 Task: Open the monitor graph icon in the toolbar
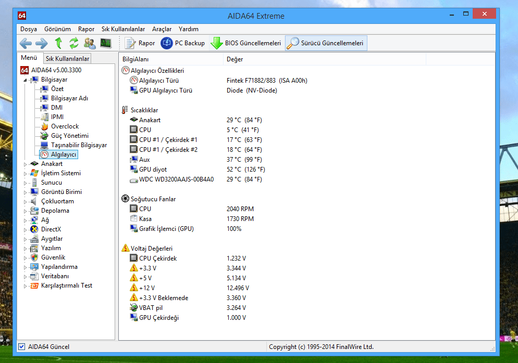pos(106,43)
